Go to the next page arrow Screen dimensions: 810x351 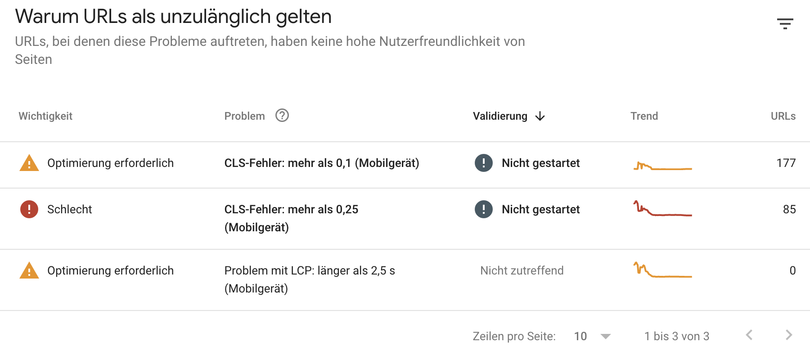coord(789,335)
